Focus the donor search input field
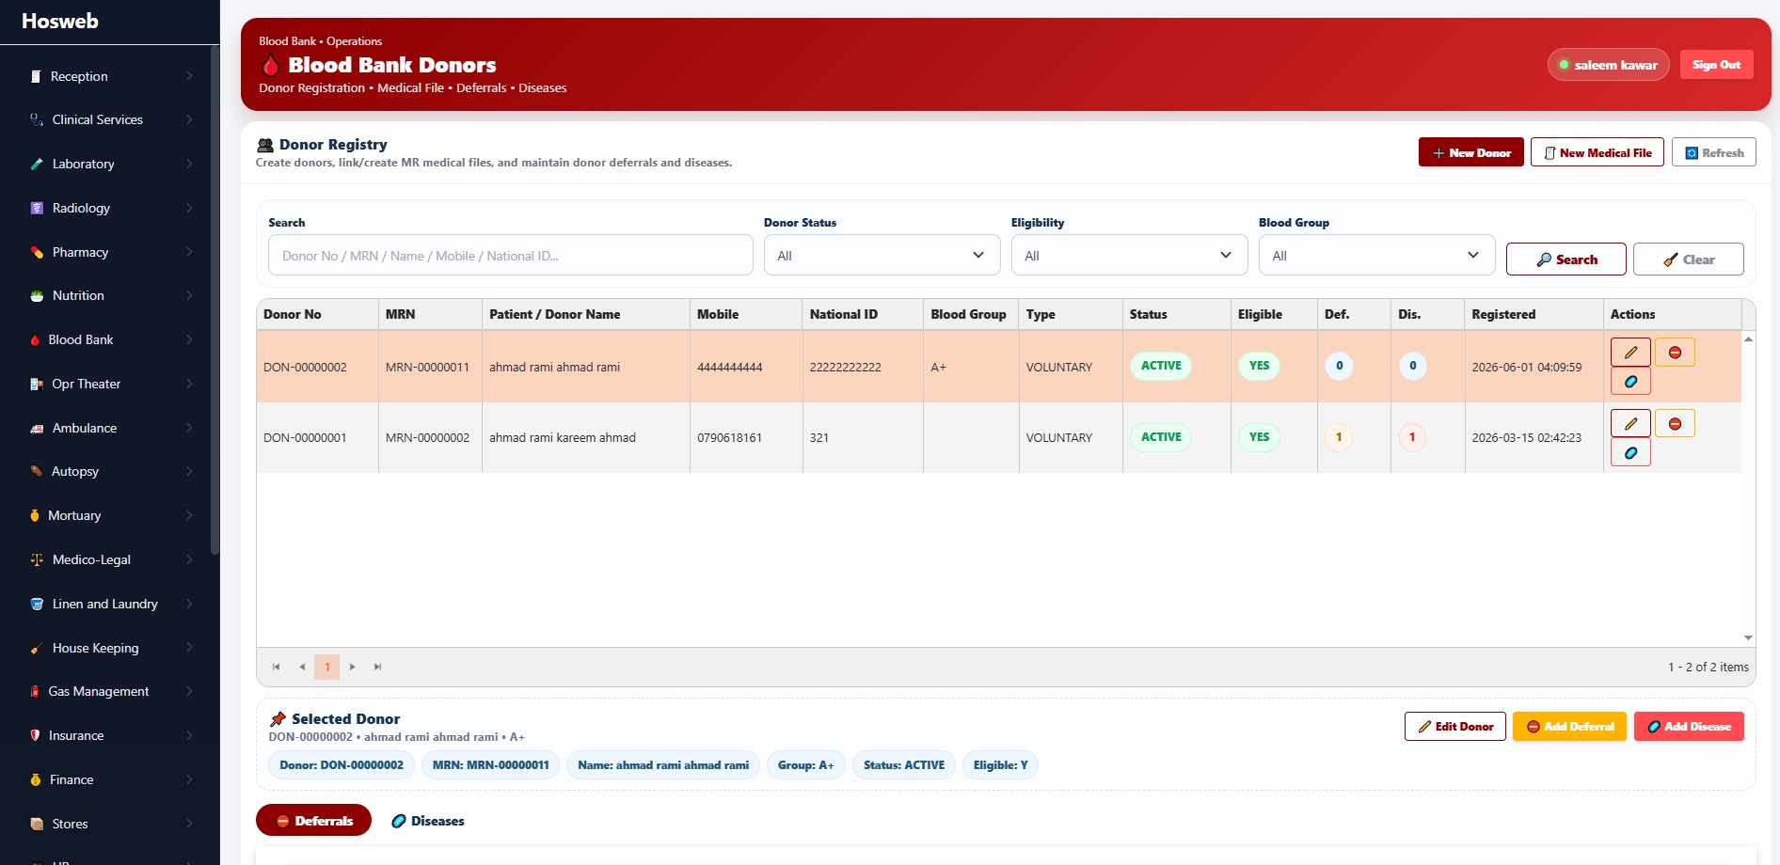This screenshot has height=865, width=1780. 510,256
